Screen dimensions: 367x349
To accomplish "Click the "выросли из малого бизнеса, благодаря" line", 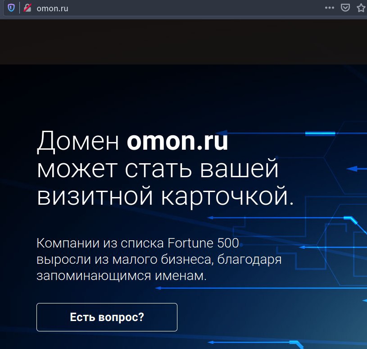I will pyautogui.click(x=159, y=259).
